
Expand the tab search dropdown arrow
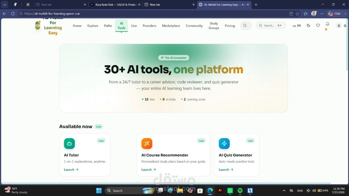[5, 5]
